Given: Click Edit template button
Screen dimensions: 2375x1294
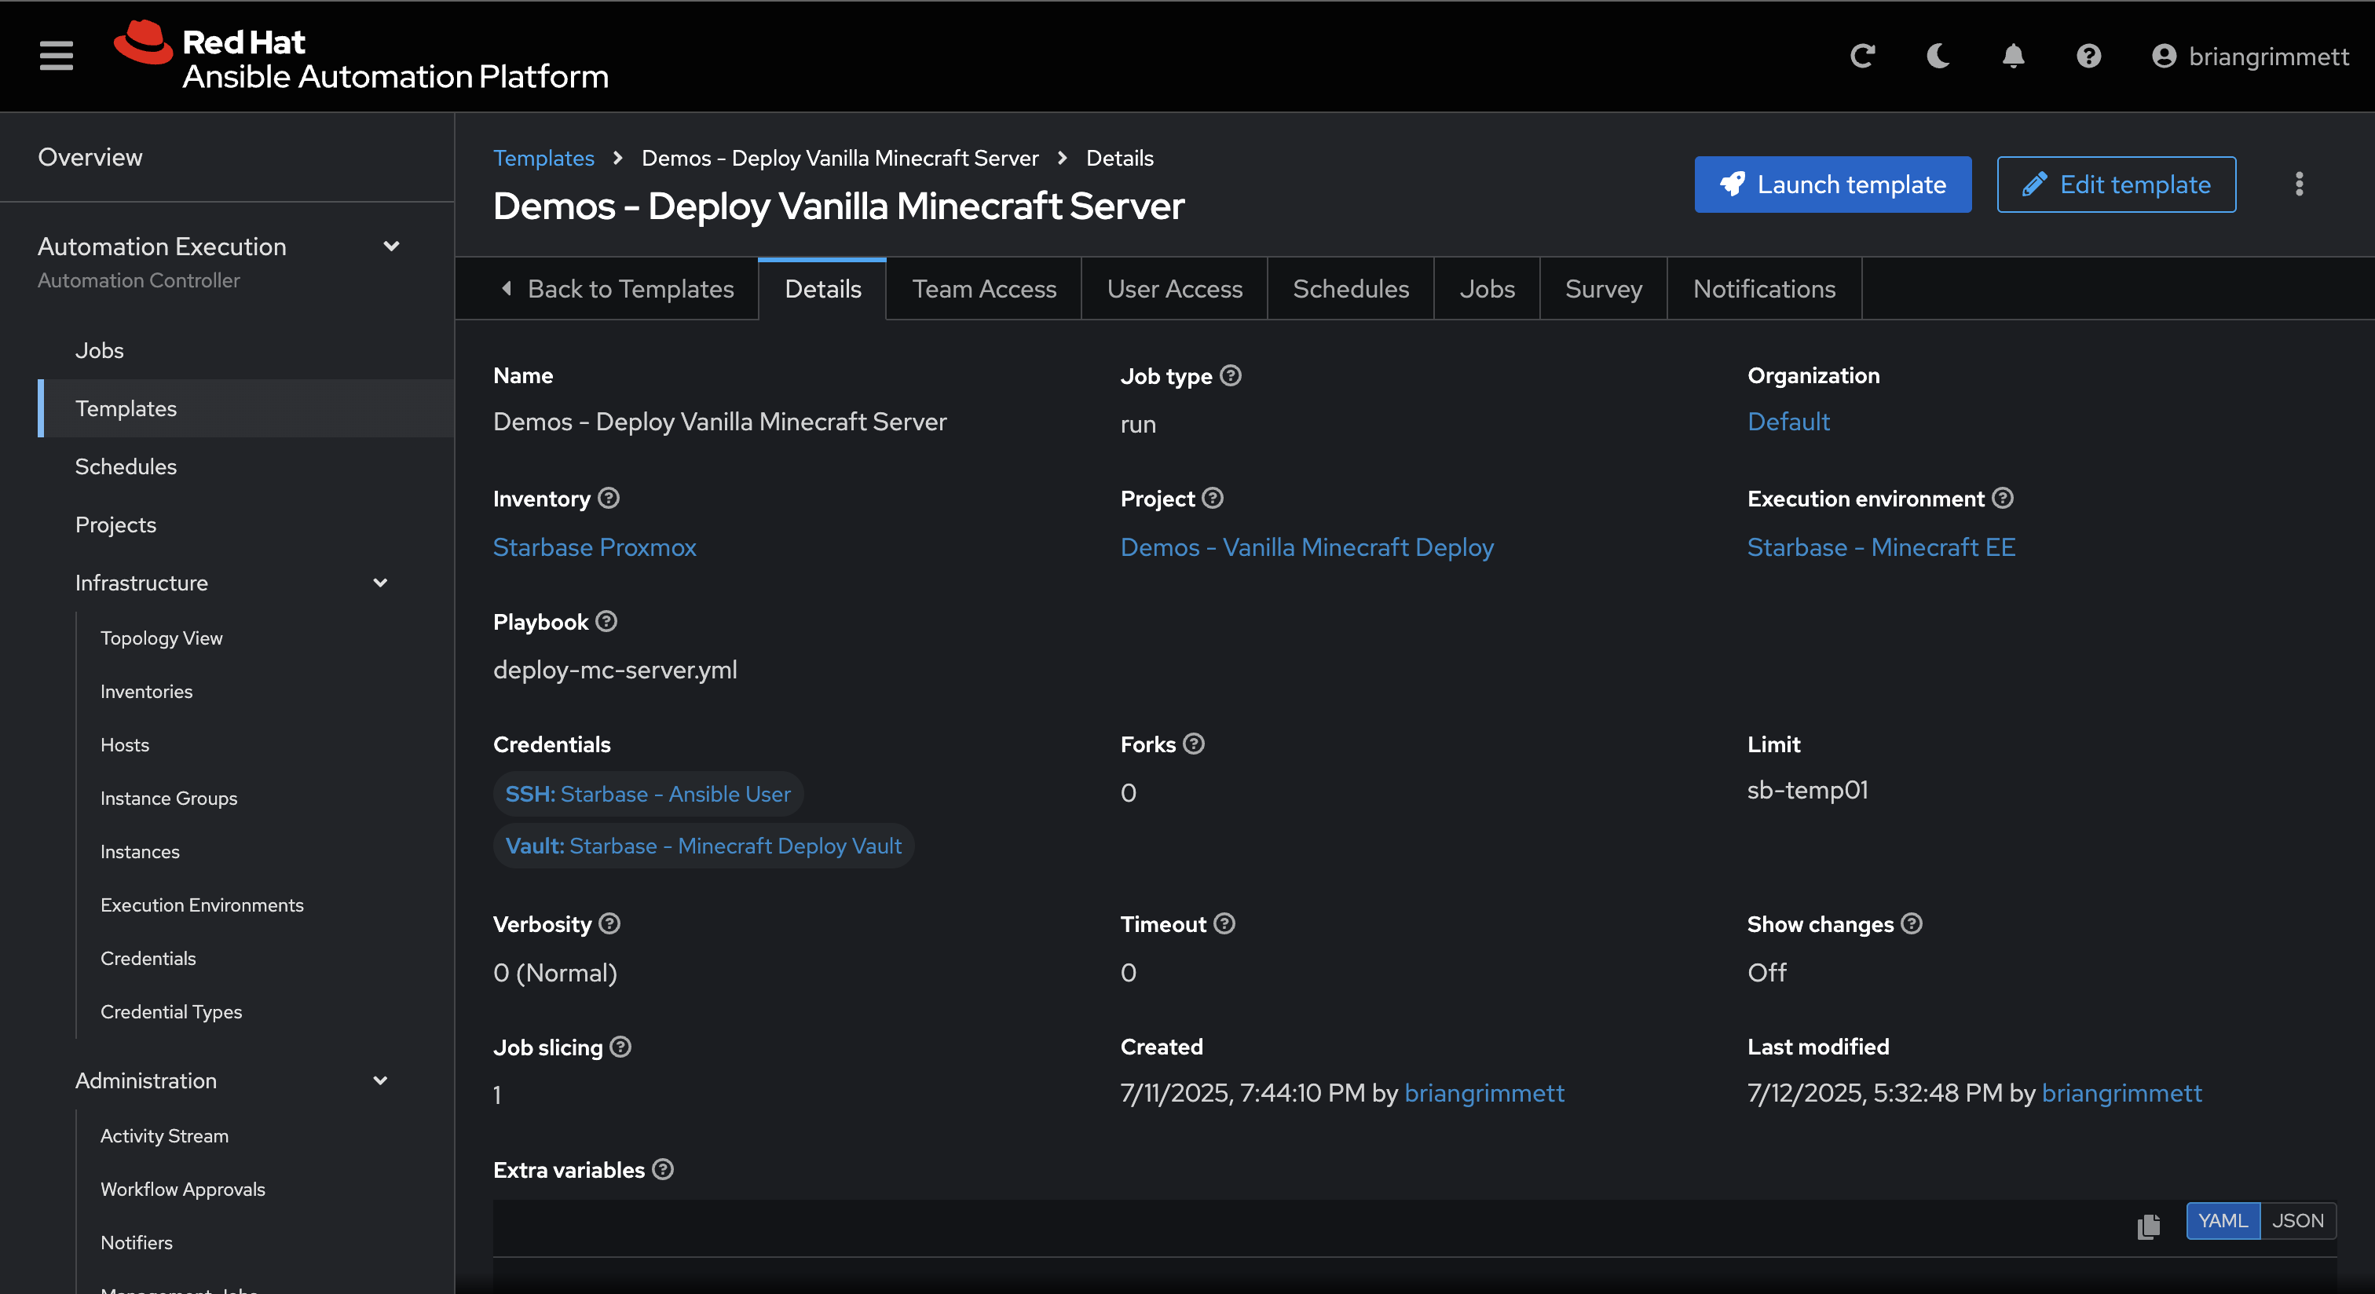Looking at the screenshot, I should click(x=2116, y=185).
